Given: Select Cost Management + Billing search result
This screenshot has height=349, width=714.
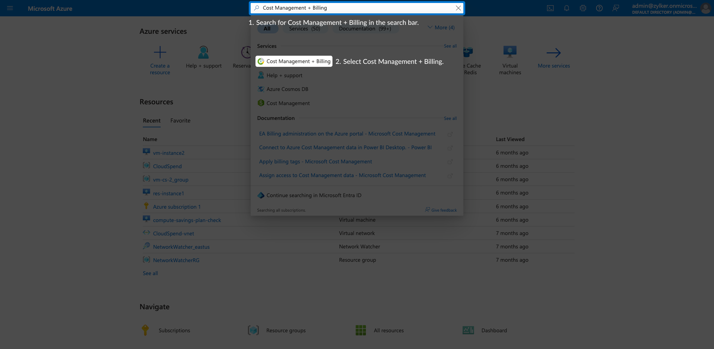Looking at the screenshot, I should tap(294, 61).
